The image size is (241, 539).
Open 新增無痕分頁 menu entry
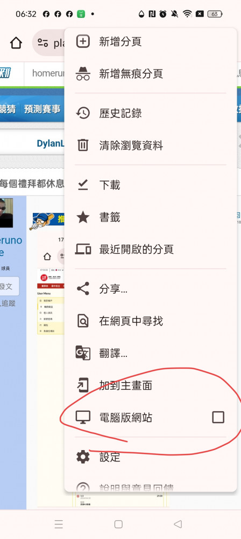click(x=151, y=73)
